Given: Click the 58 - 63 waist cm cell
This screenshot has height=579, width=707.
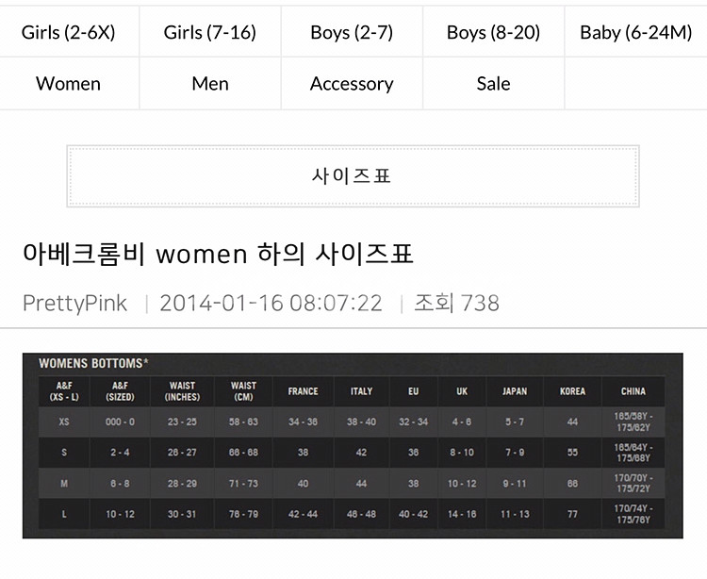Looking at the screenshot, I should (x=243, y=422).
